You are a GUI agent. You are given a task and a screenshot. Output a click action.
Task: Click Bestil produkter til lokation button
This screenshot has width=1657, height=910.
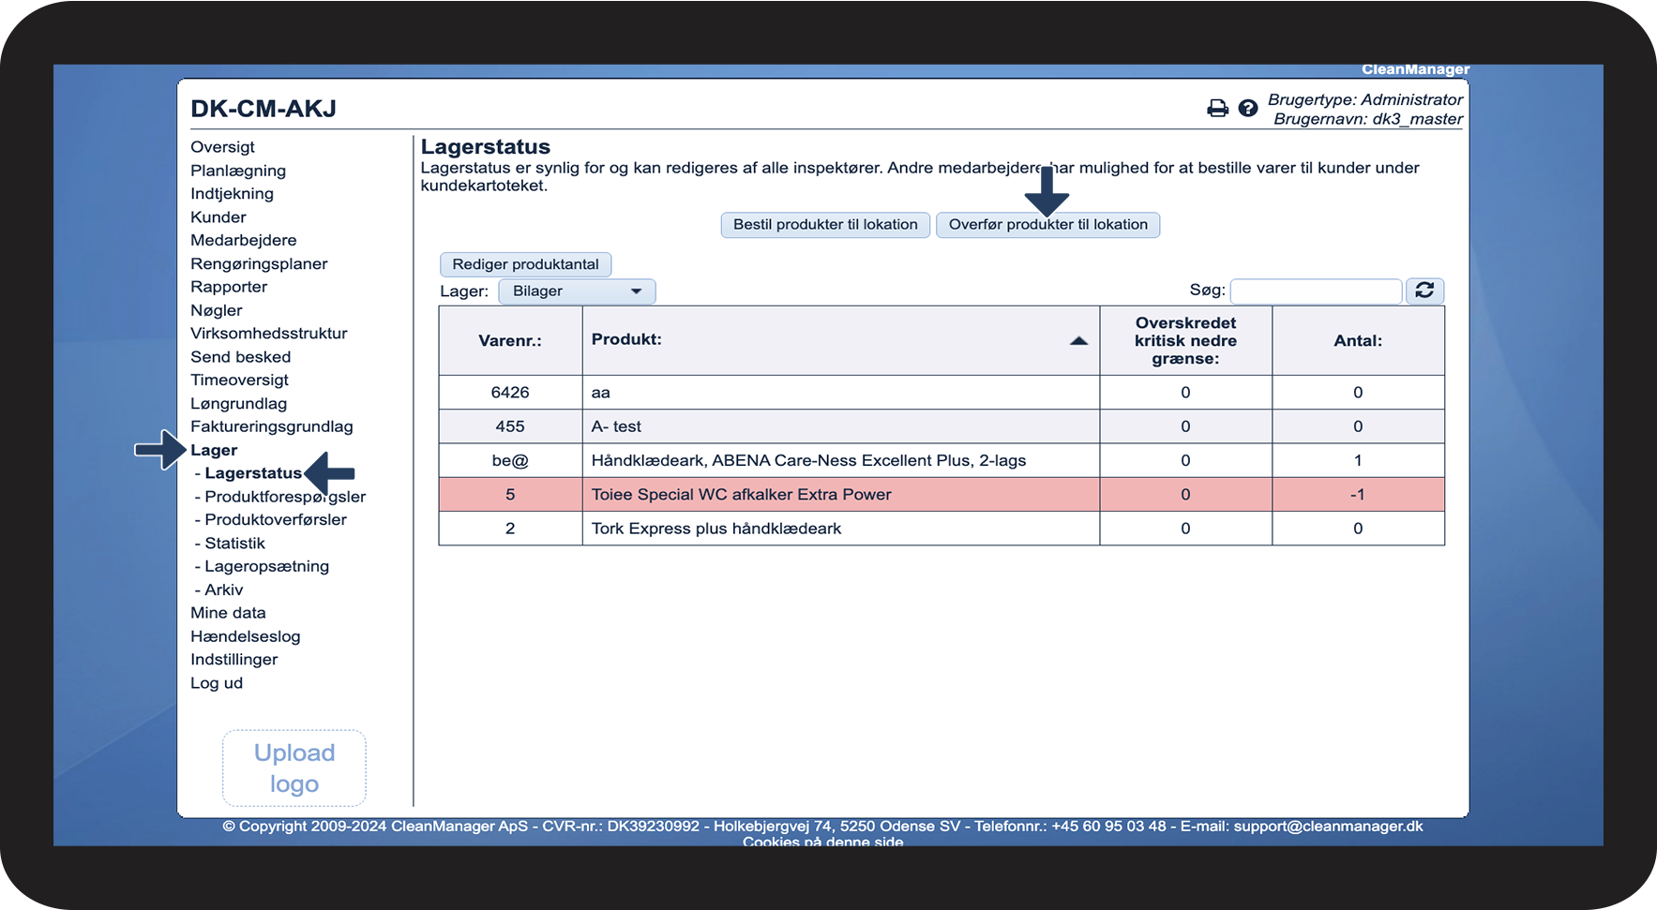(825, 225)
